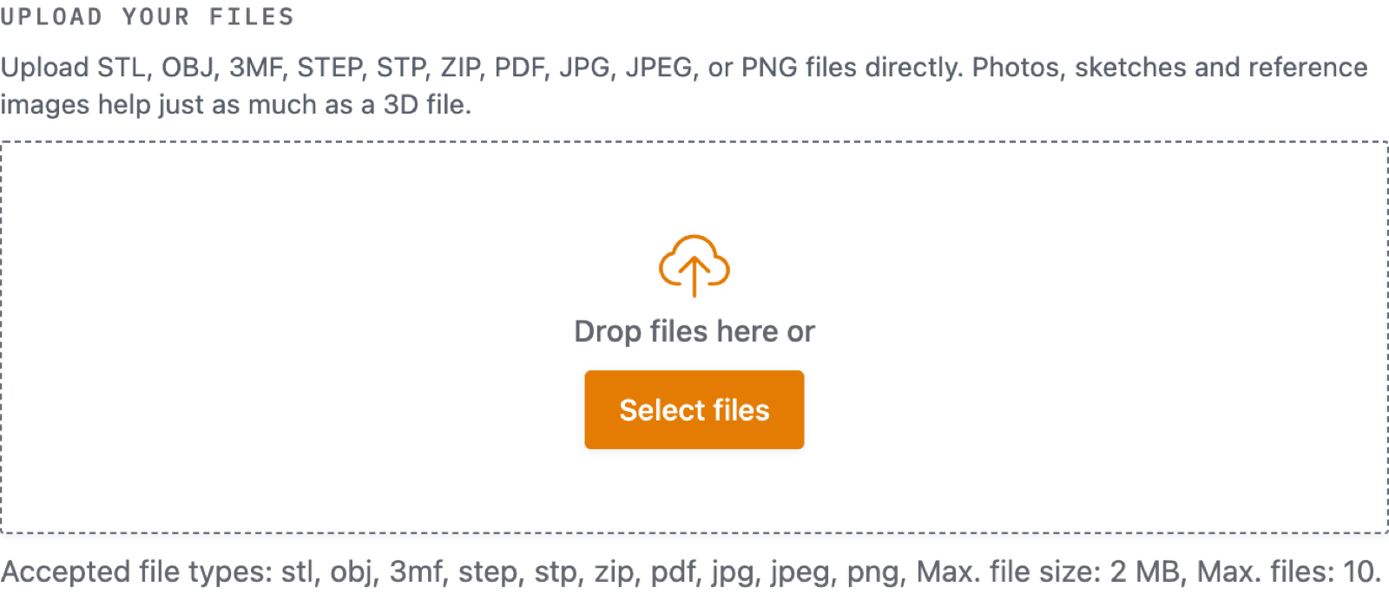
Task: Click the word 'Select' on the orange button
Action: (662, 409)
